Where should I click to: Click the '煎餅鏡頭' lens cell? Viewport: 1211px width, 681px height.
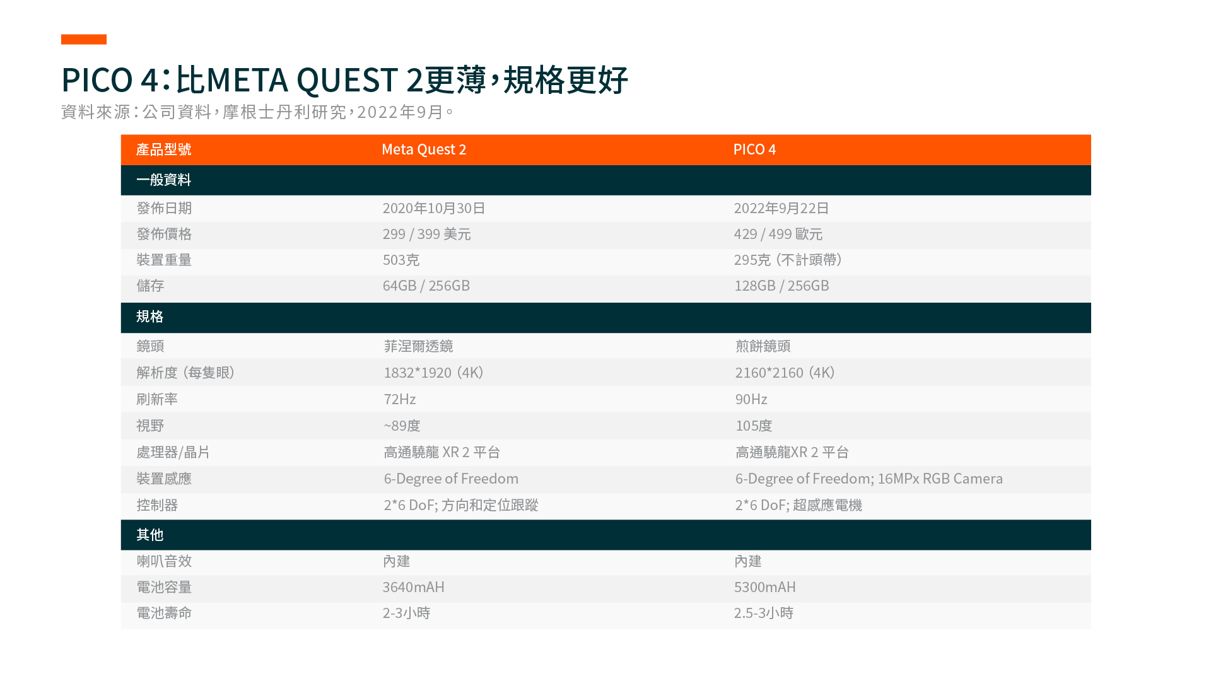click(763, 346)
